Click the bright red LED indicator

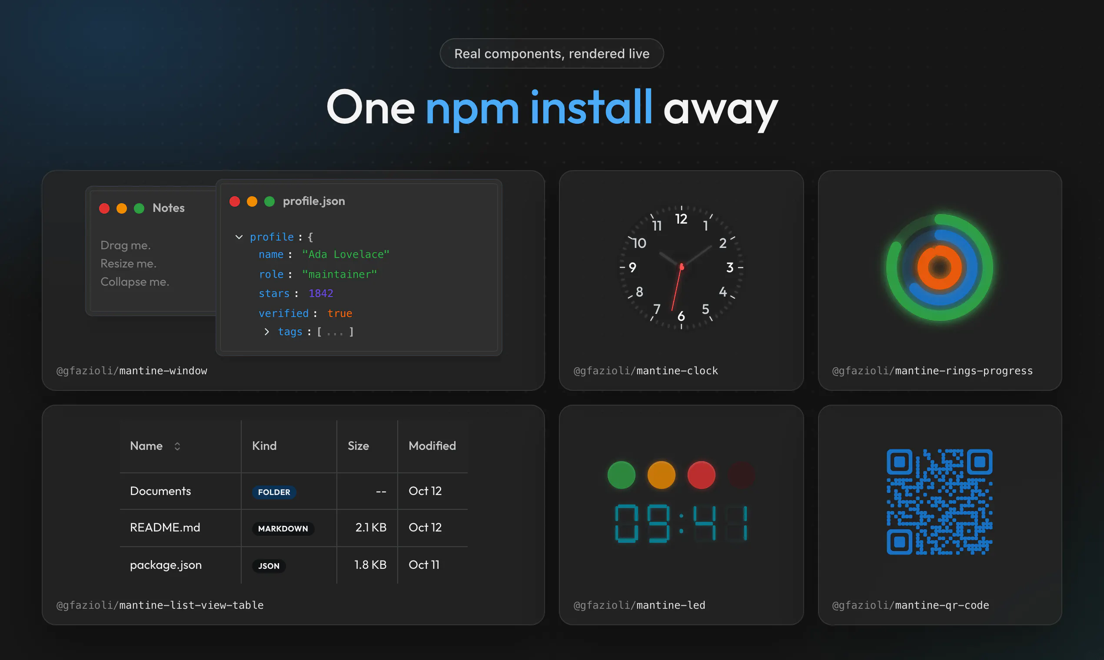(x=701, y=475)
